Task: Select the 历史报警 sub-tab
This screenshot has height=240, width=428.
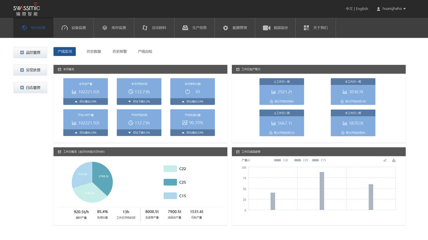Action: (120, 52)
